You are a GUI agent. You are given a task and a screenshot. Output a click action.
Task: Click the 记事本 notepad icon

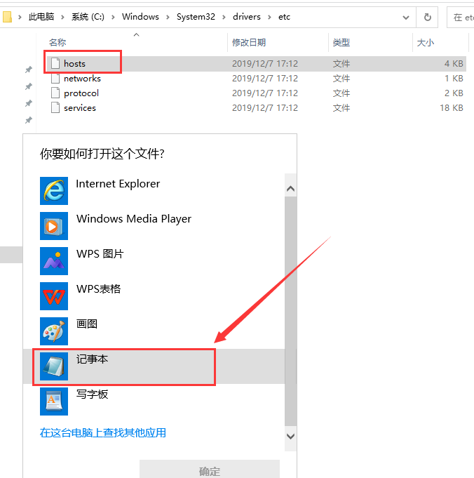click(54, 366)
